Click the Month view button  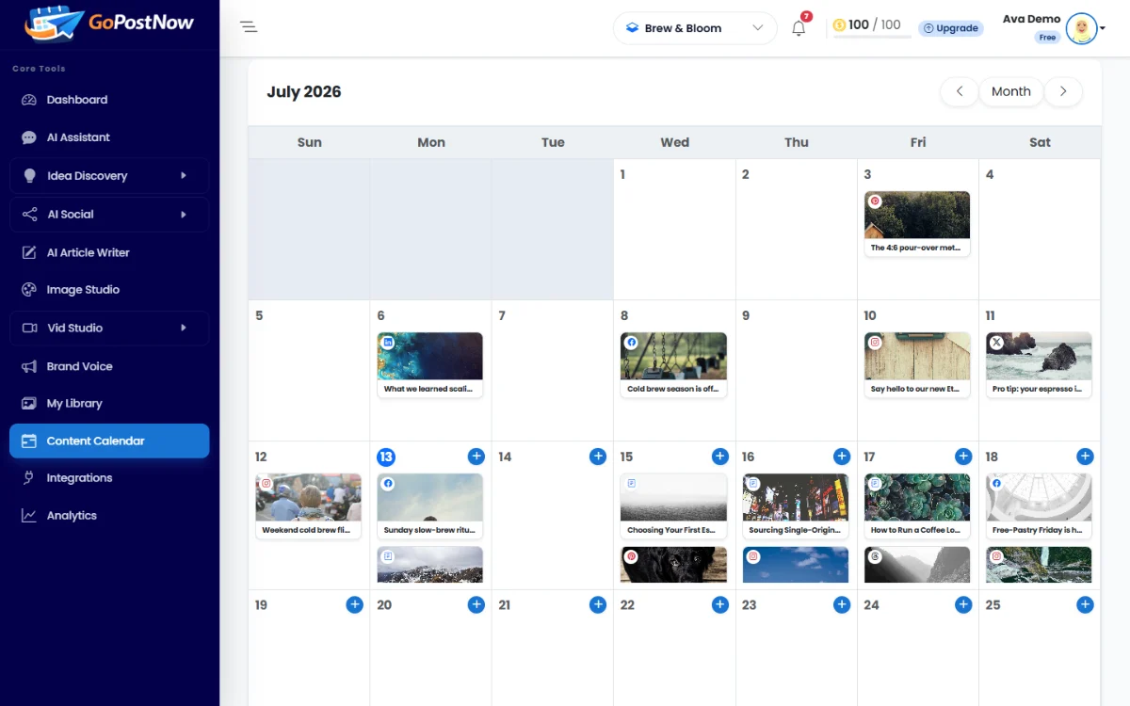coord(1011,91)
